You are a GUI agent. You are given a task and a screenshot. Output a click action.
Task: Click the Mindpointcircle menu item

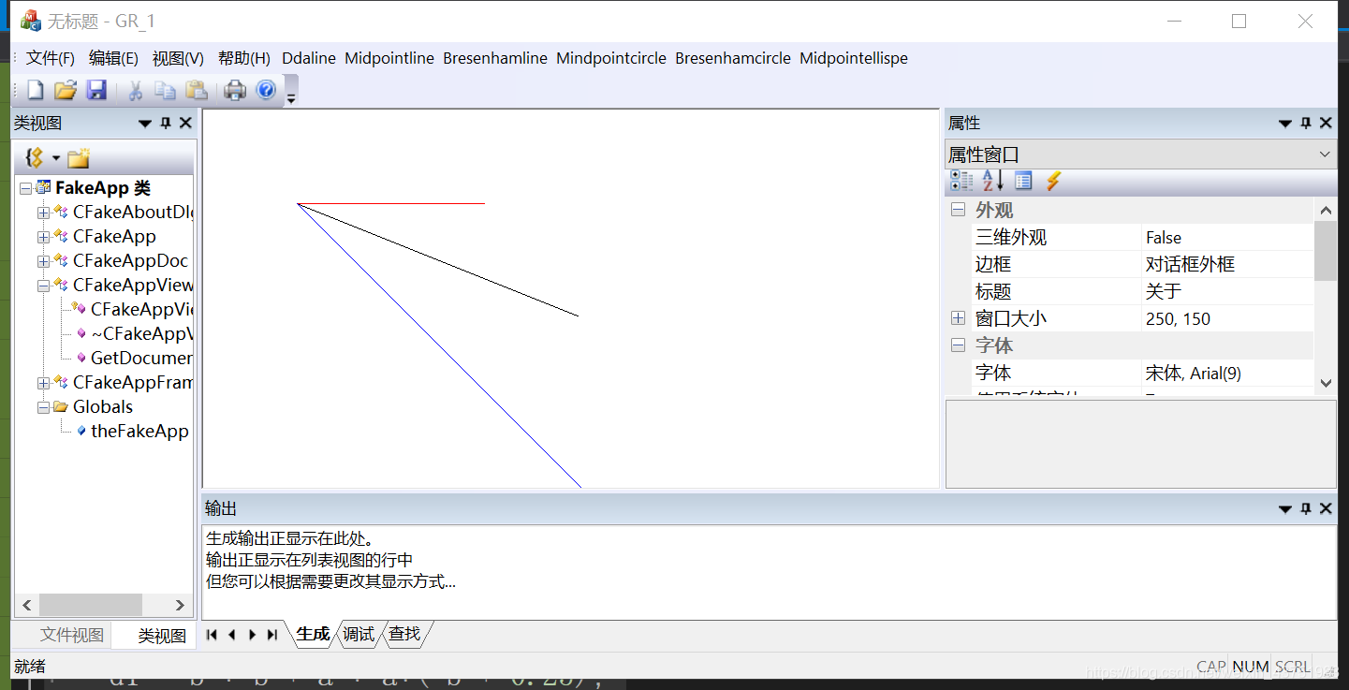611,58
